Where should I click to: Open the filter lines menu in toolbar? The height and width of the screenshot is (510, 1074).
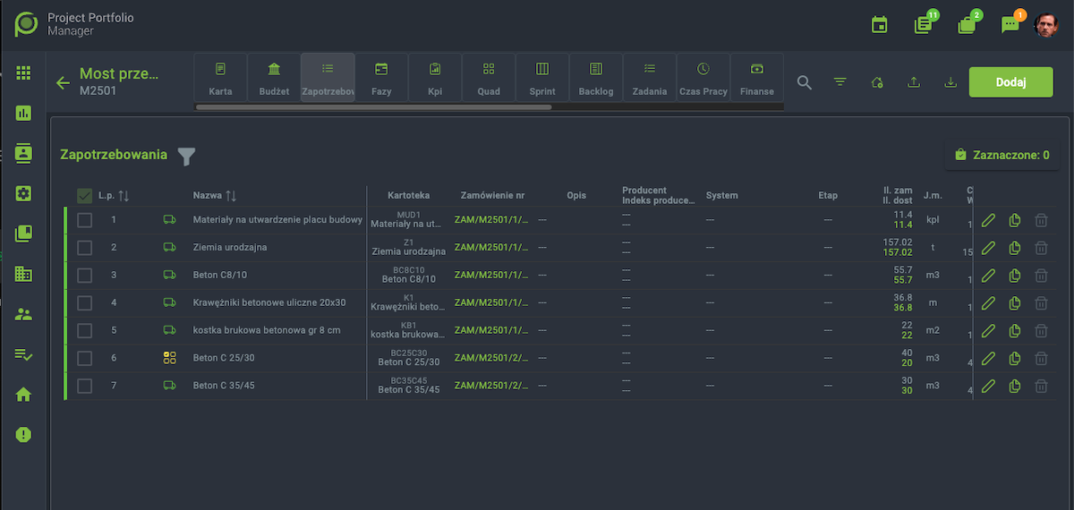coord(840,82)
